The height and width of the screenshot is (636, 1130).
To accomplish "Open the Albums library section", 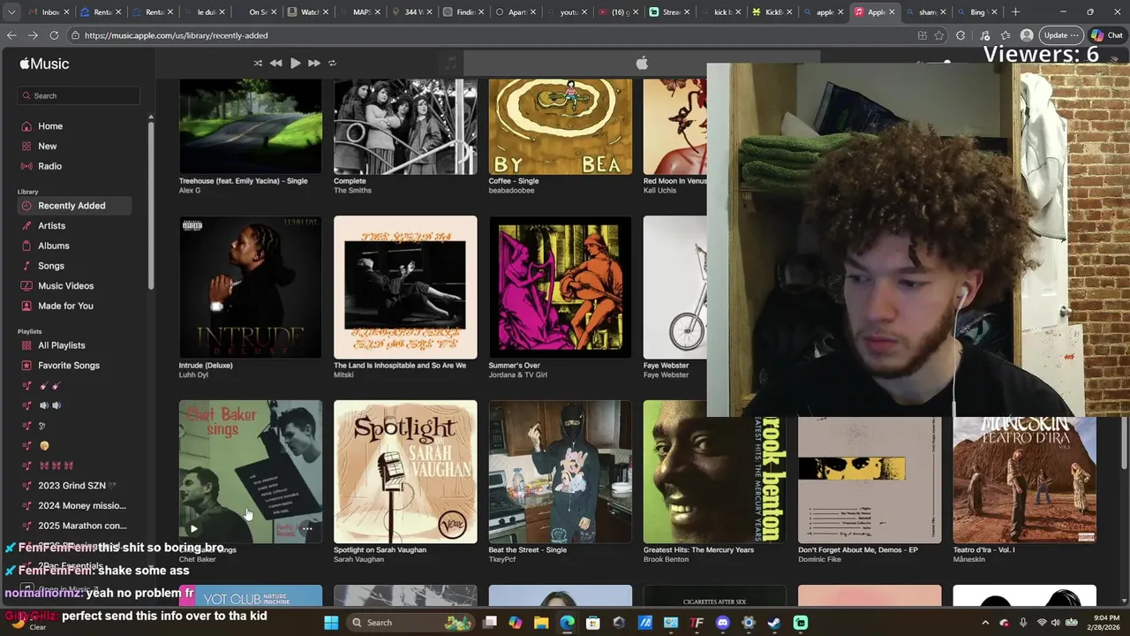I will [x=53, y=246].
